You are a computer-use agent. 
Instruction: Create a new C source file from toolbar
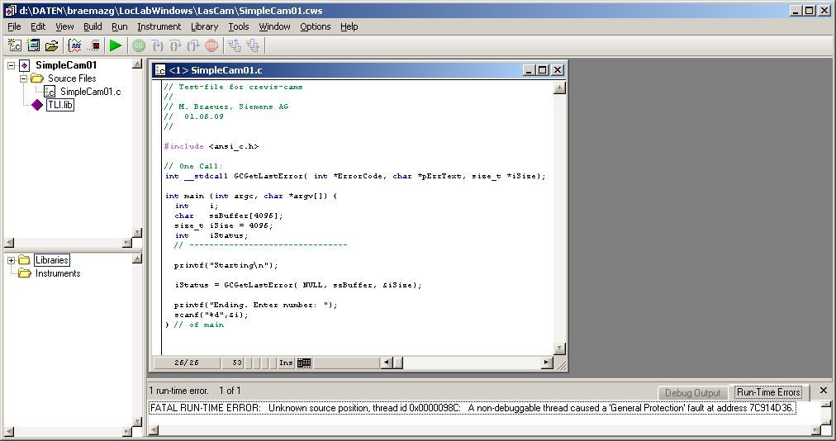(x=14, y=46)
